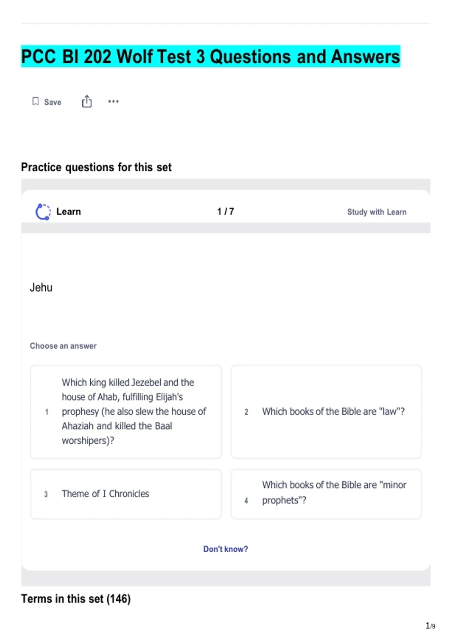Click the Jehu prompt term

[x=41, y=288]
